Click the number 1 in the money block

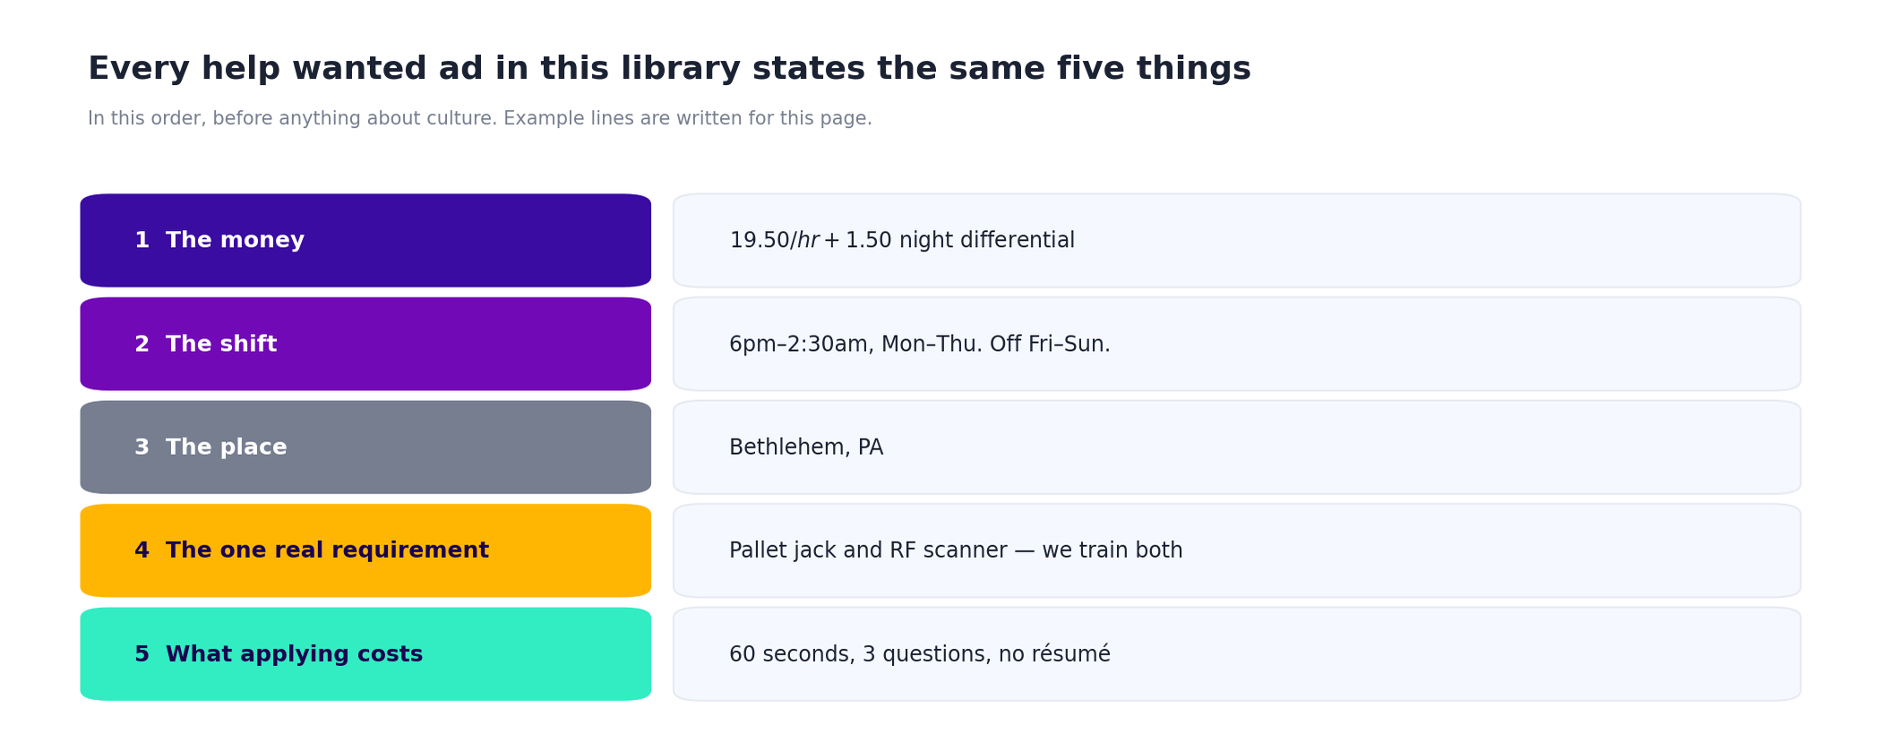click(x=142, y=241)
